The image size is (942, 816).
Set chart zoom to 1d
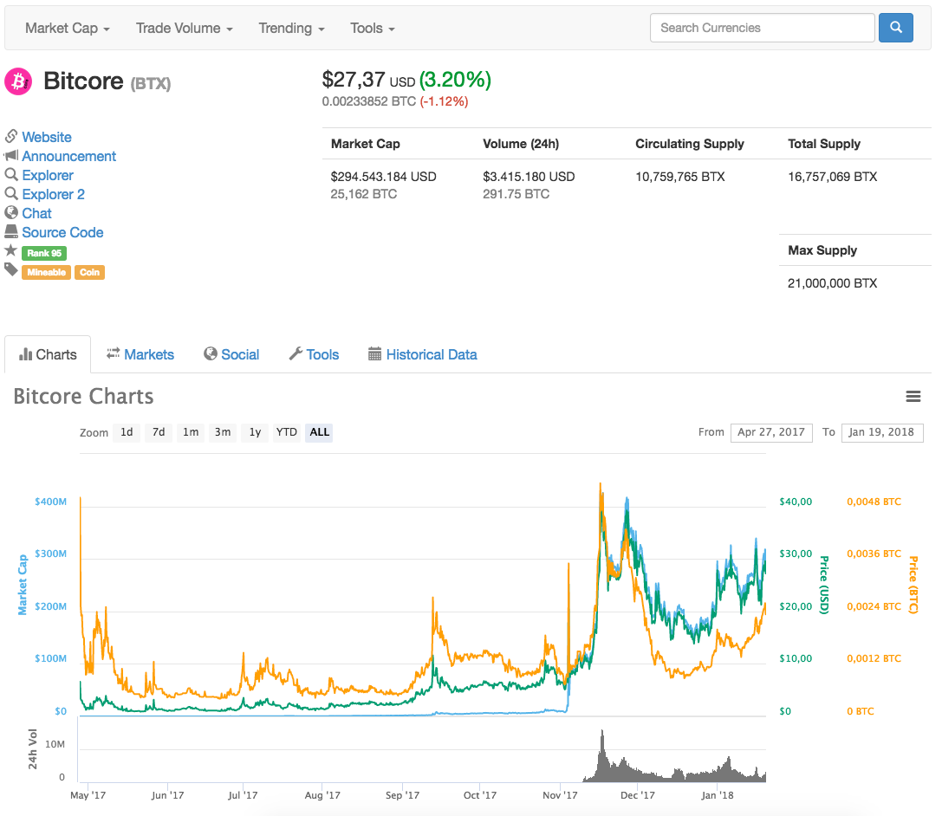tap(127, 432)
